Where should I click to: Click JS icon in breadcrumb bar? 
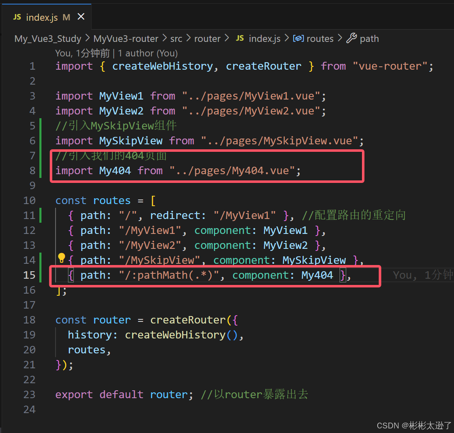[x=240, y=38]
